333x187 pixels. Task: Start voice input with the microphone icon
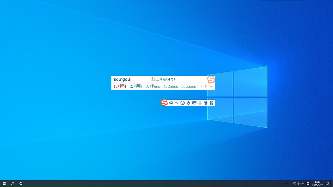coord(188,103)
